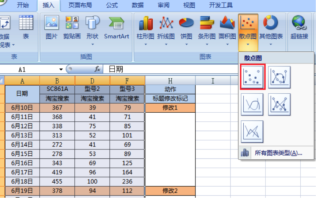Click the insert function fx button
Viewport: 316px width, 198px height.
pyautogui.click(x=98, y=69)
